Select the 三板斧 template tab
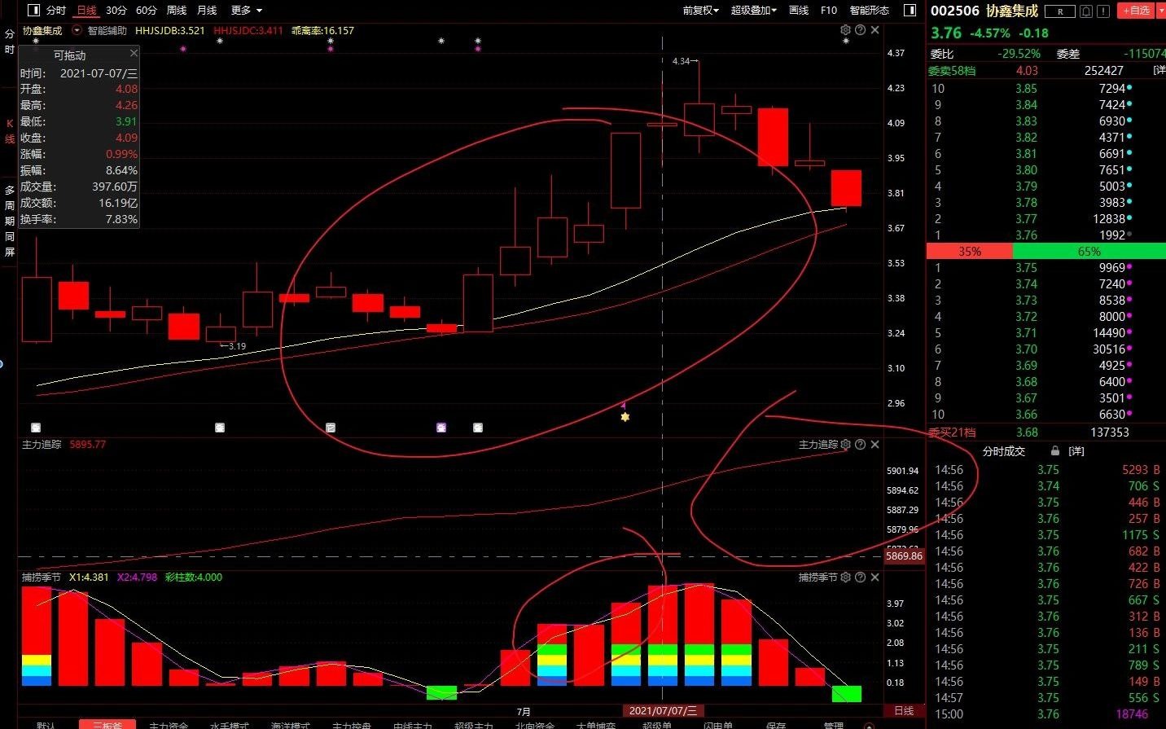This screenshot has height=729, width=1166. tap(107, 724)
